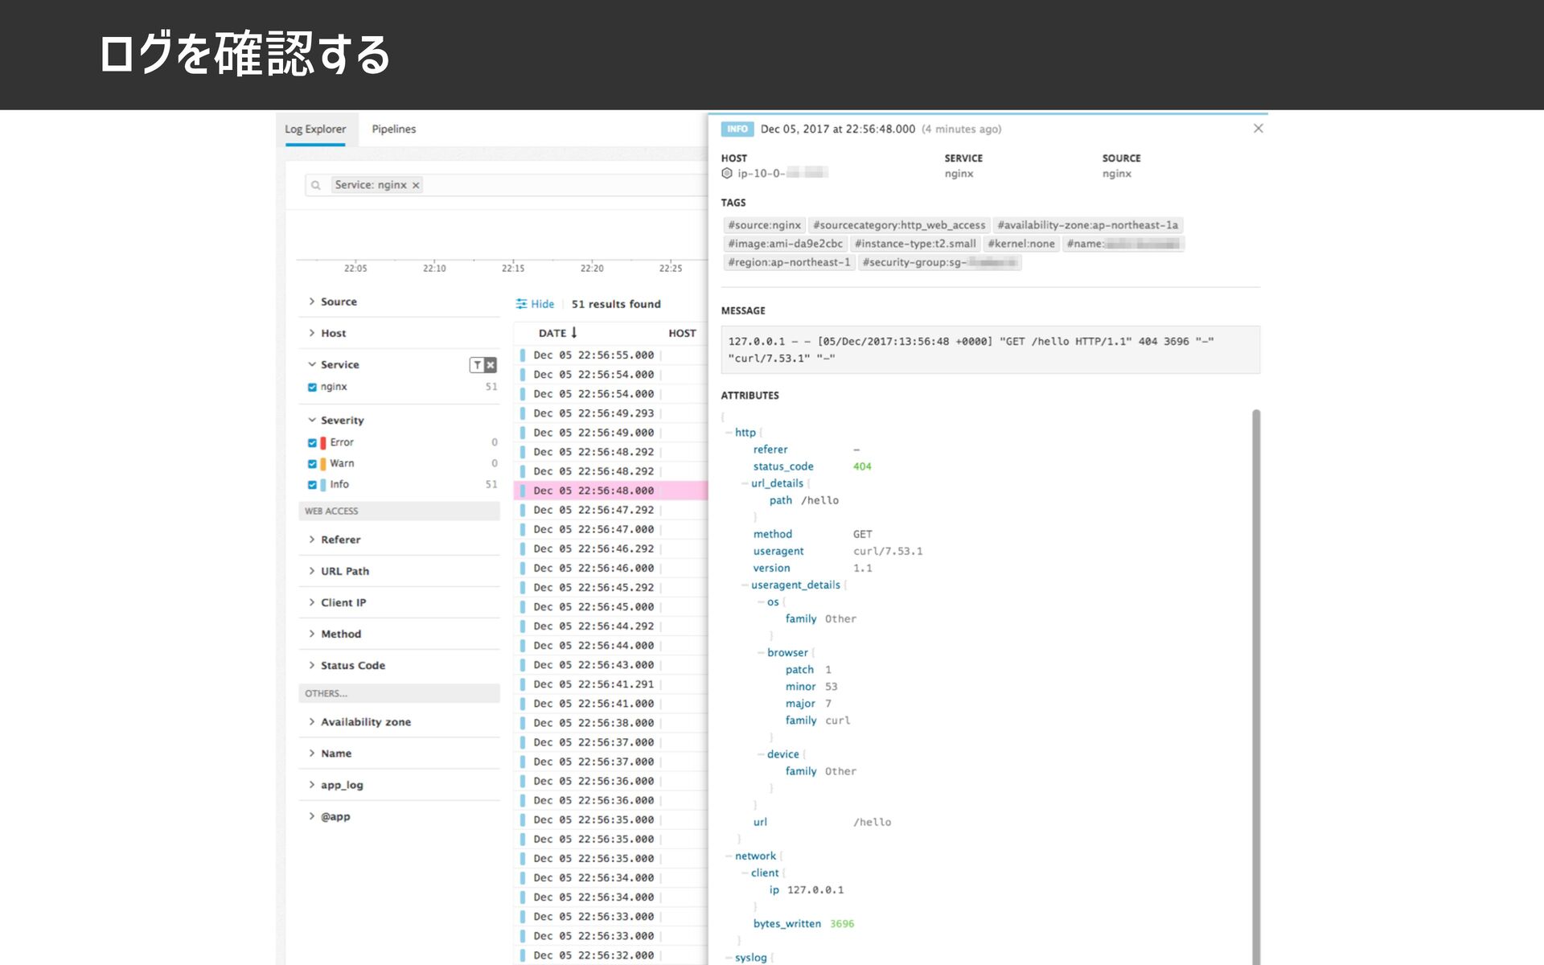
Task: Close the log detail panel
Action: (1258, 129)
